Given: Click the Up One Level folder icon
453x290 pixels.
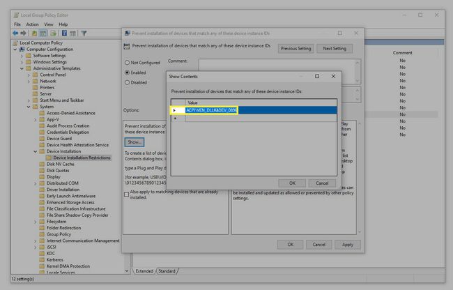Looking at the screenshot, I should [x=34, y=33].
